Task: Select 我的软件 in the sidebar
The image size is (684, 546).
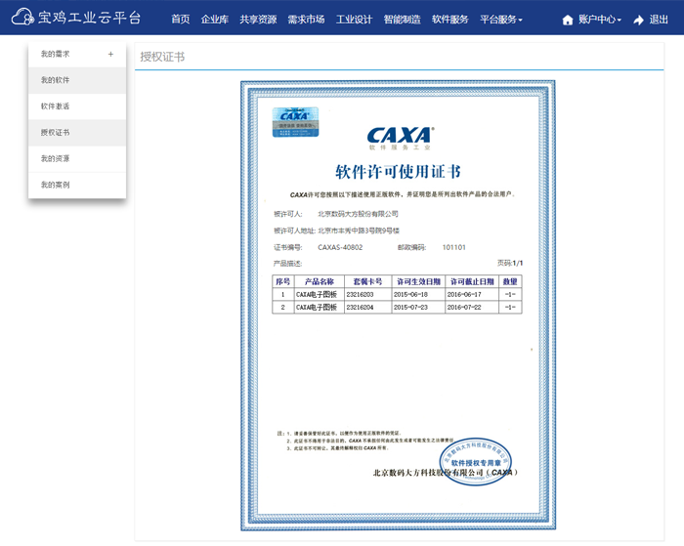Action: tap(77, 80)
